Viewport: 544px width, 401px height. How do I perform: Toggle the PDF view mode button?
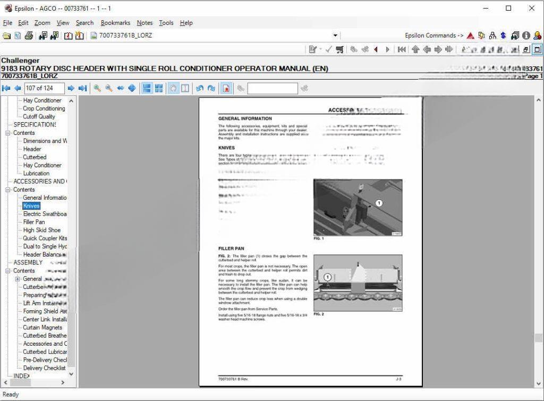pos(226,88)
